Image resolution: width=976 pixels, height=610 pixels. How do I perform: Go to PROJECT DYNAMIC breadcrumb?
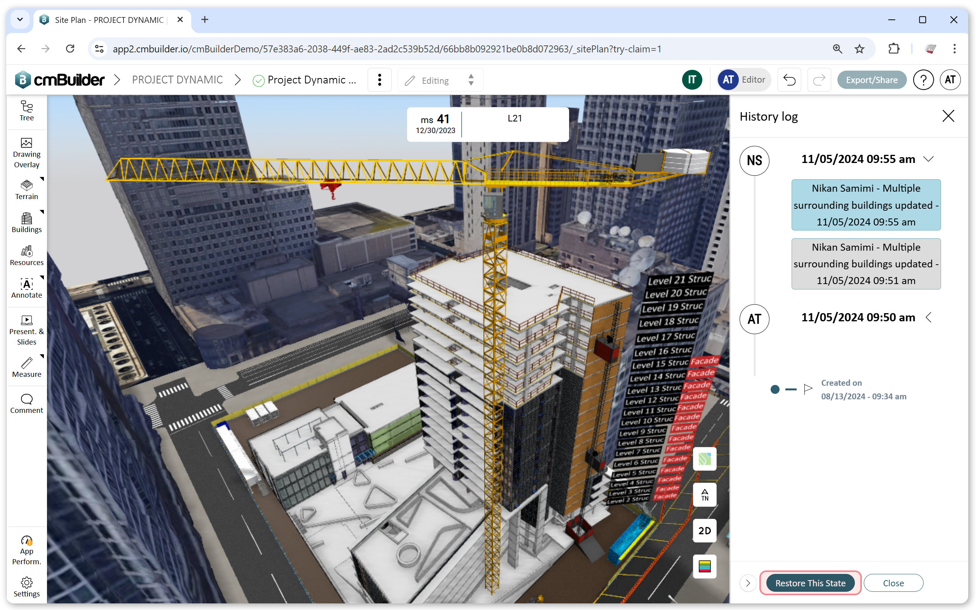177,80
